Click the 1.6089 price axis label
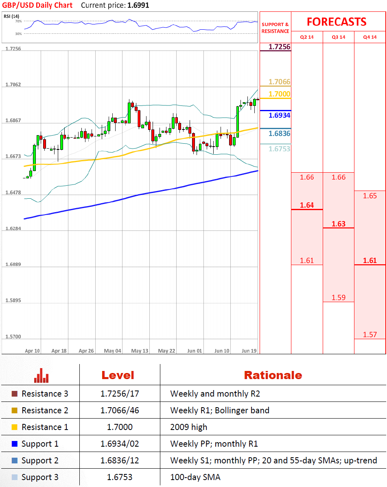Image resolution: width=387 pixels, height=487 pixels. pyautogui.click(x=13, y=265)
